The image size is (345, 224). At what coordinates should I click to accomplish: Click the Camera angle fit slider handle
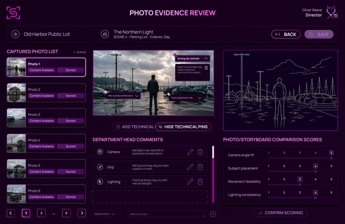pyautogui.click(x=332, y=158)
